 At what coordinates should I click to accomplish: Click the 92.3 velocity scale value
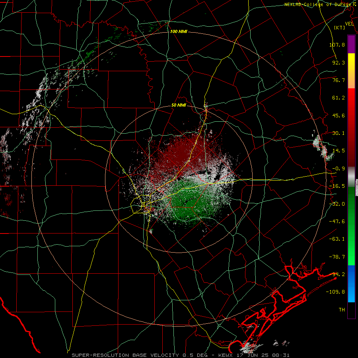(339, 62)
